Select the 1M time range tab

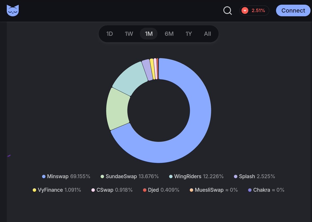(149, 34)
